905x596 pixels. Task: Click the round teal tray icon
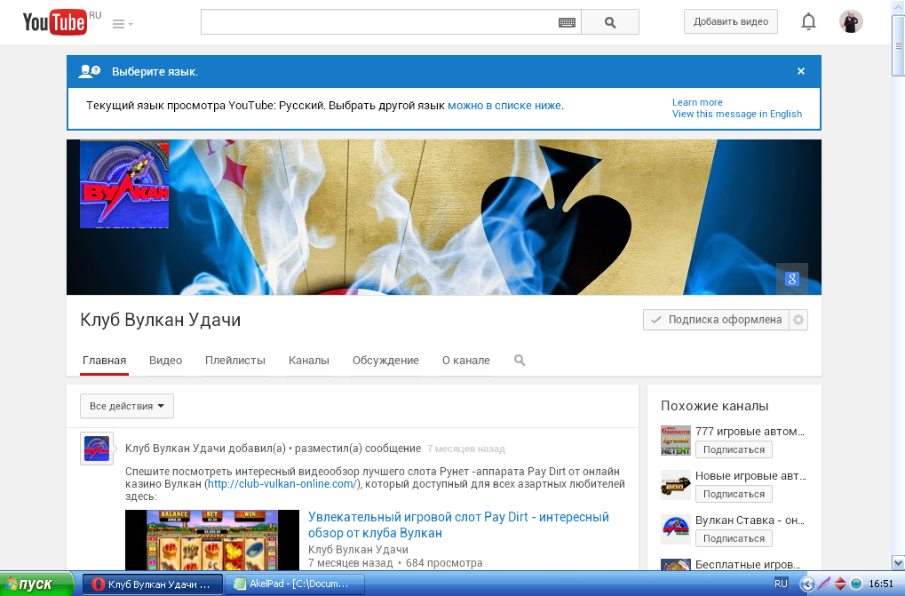click(x=856, y=584)
